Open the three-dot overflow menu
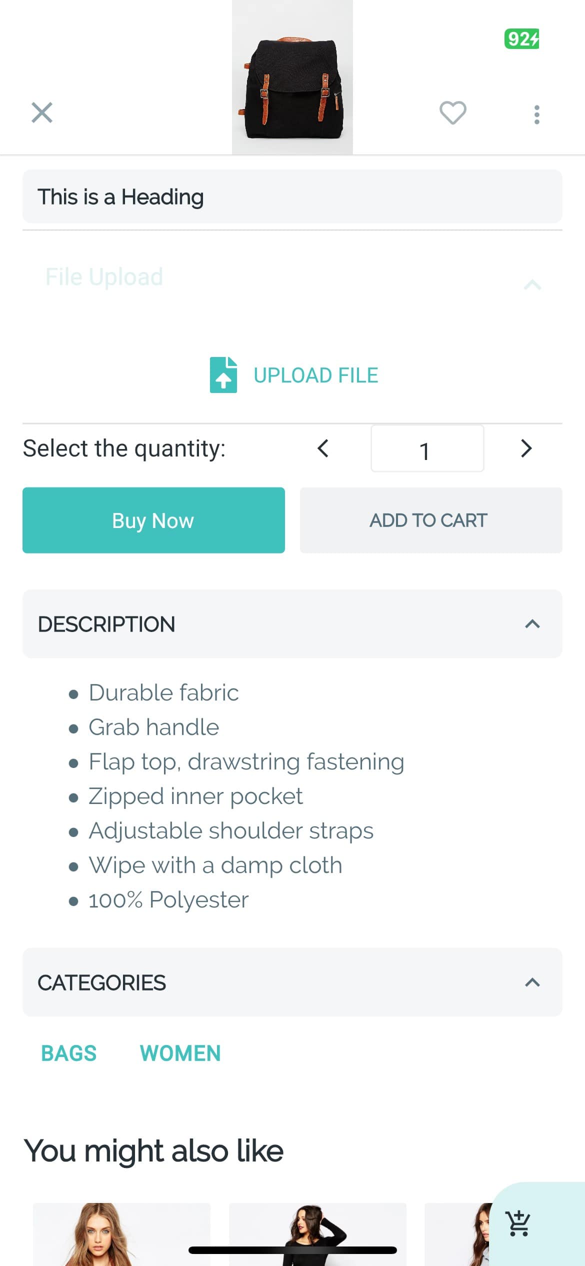The image size is (585, 1266). pyautogui.click(x=536, y=114)
